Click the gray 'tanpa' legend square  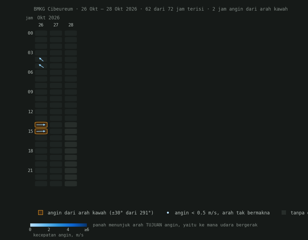click(x=284, y=213)
